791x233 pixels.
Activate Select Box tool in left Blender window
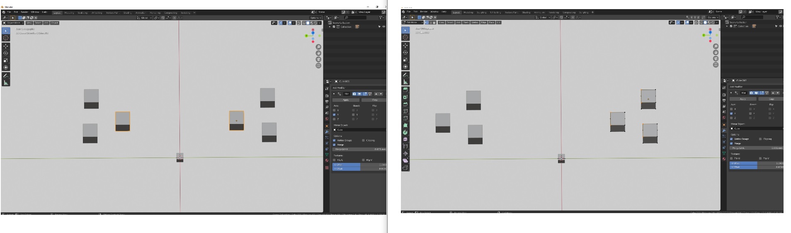tap(6, 31)
